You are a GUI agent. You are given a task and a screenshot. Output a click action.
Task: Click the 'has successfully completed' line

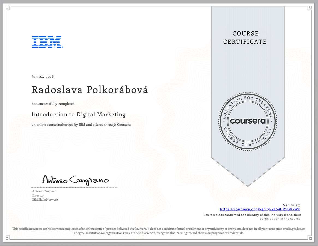pyautogui.click(x=53, y=104)
